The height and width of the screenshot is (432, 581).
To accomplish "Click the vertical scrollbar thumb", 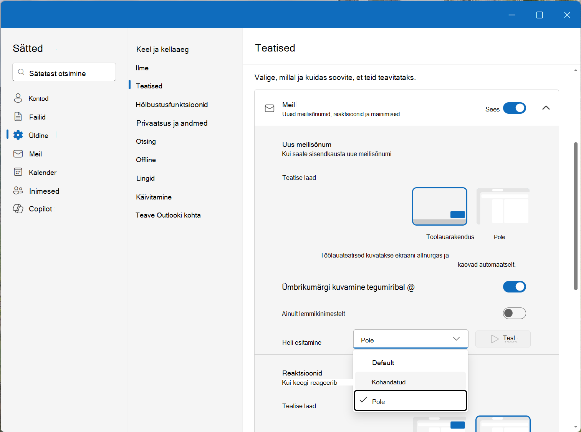I will [x=576, y=216].
